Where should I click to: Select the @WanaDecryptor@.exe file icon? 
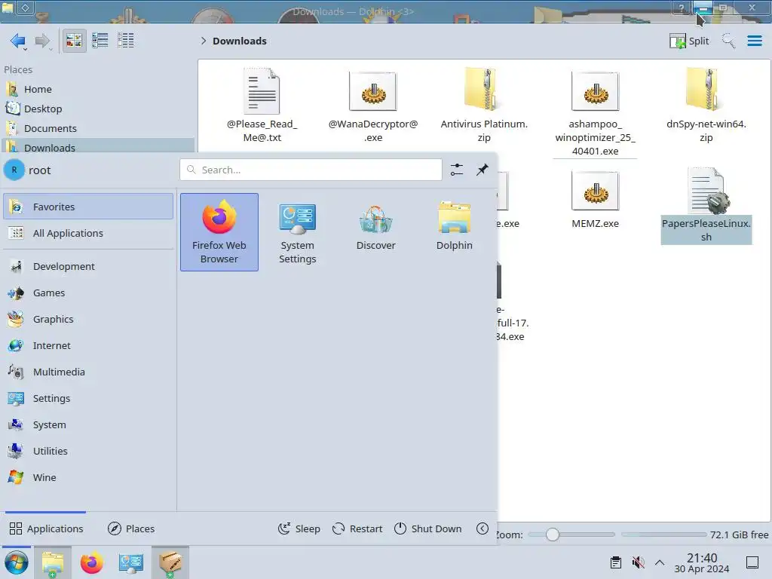point(372,91)
